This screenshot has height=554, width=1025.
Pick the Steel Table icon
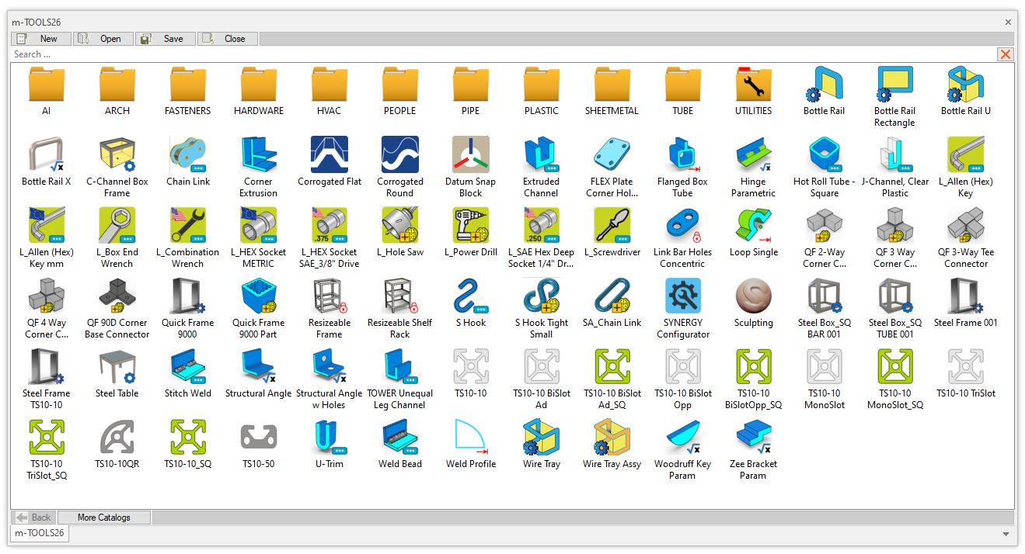coord(117,367)
